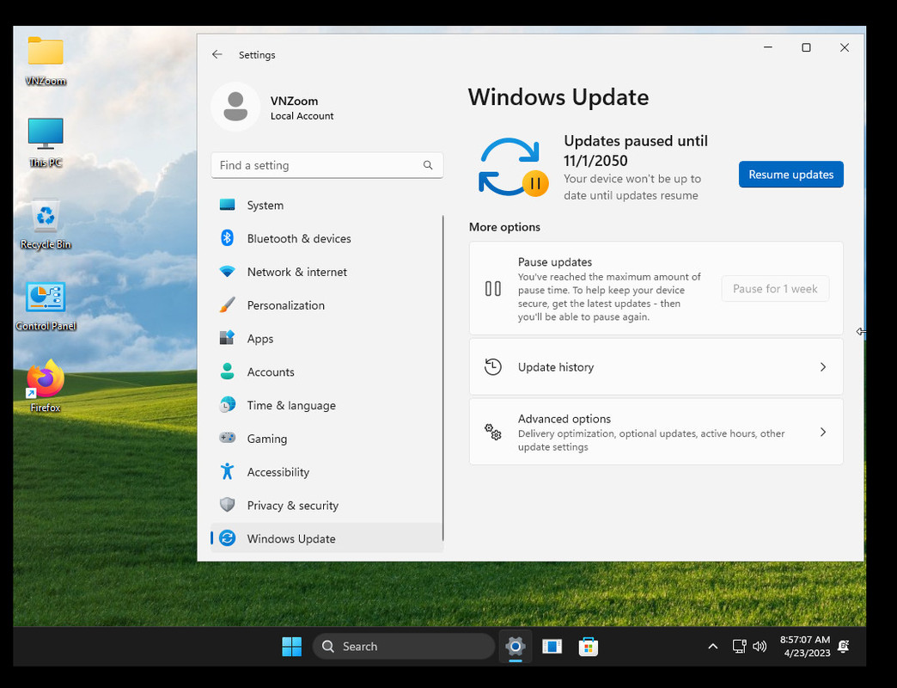Open notification bell in taskbar
Viewport: 897px width, 688px height.
coord(843,646)
